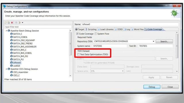Click the New launch configuration icon
This screenshot has height=103, width=184.
click(x=5, y=23)
